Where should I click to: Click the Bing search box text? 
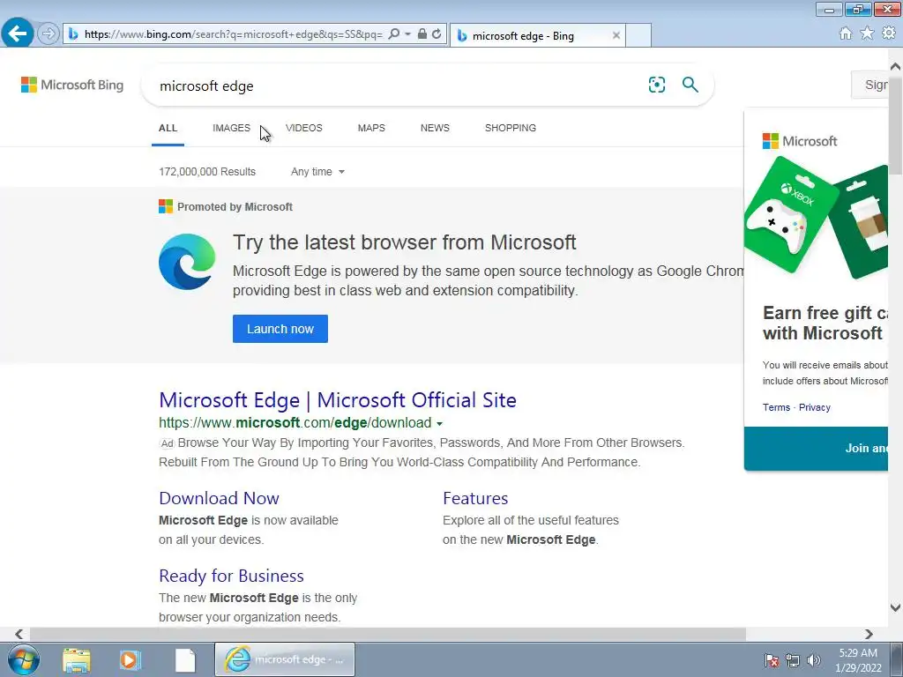[x=206, y=86]
